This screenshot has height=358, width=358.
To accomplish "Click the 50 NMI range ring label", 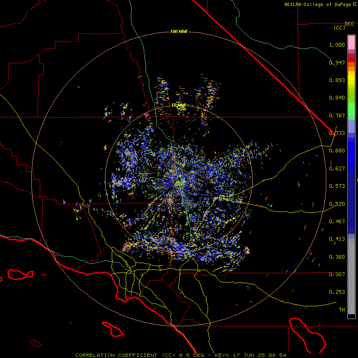I will 179,105.
